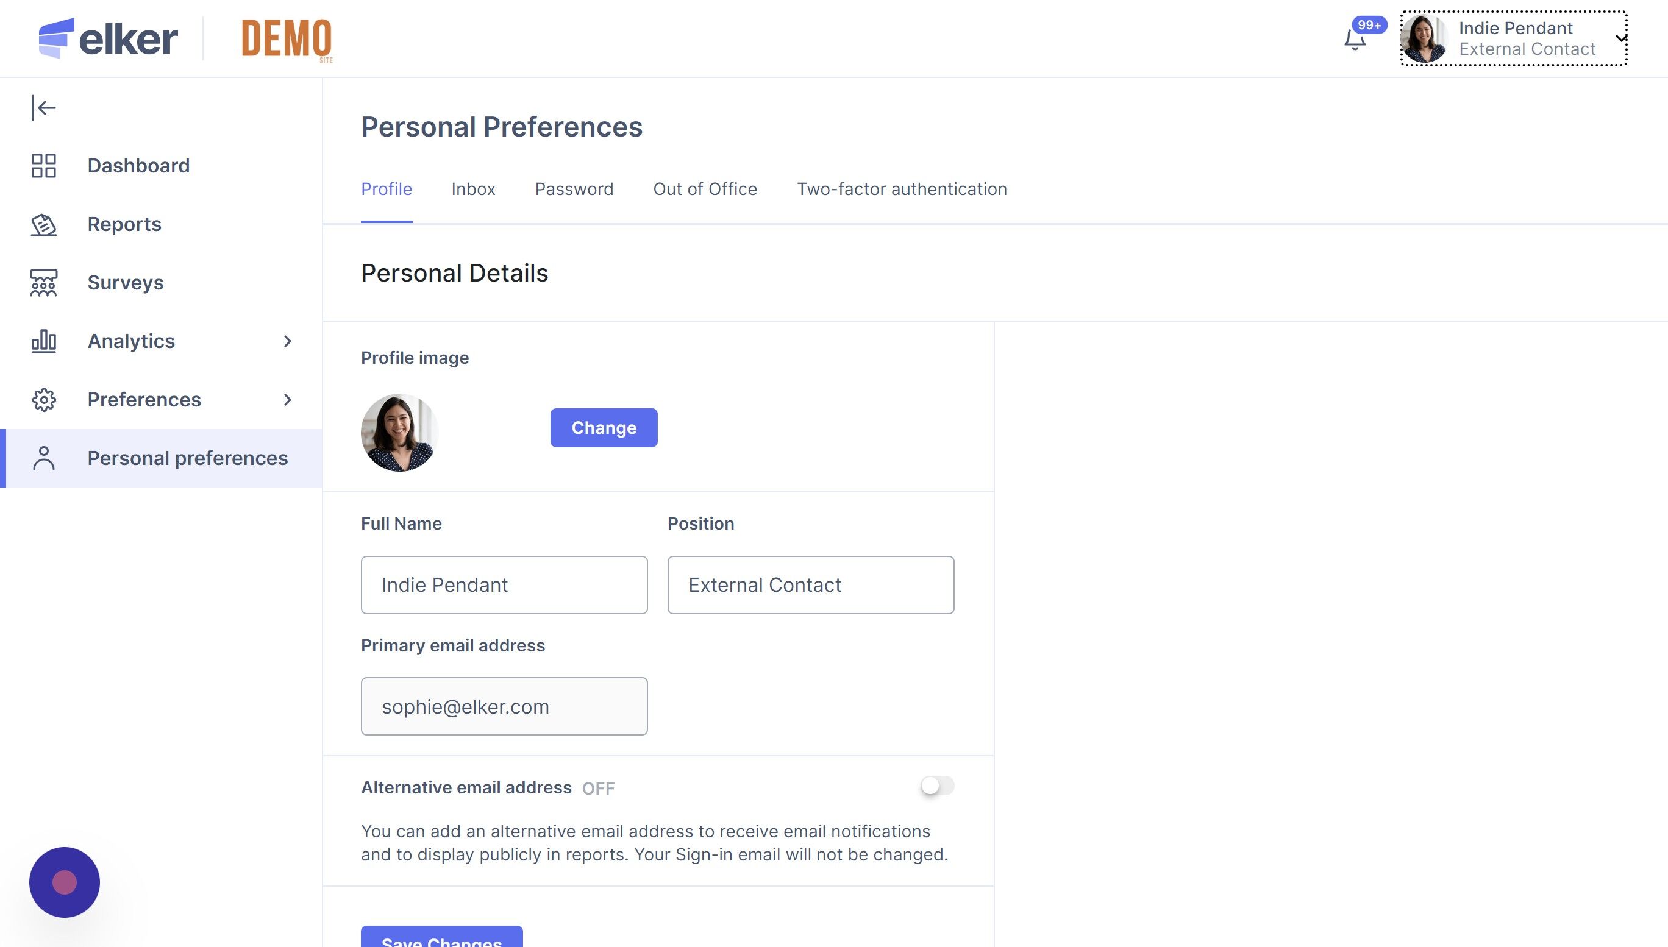Click the Change profile image button
Image resolution: width=1668 pixels, height=947 pixels.
coord(603,428)
